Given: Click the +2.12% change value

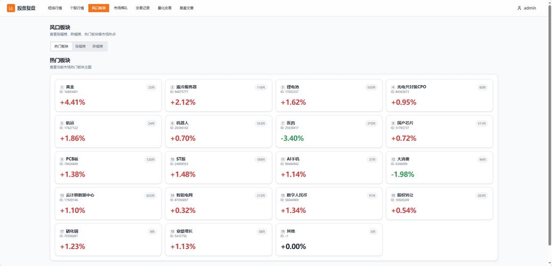Looking at the screenshot, I should 183,102.
